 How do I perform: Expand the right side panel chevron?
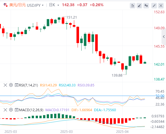click(x=164, y=37)
